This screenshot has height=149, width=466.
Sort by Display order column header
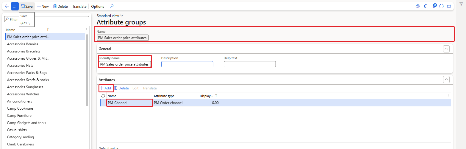208,96
